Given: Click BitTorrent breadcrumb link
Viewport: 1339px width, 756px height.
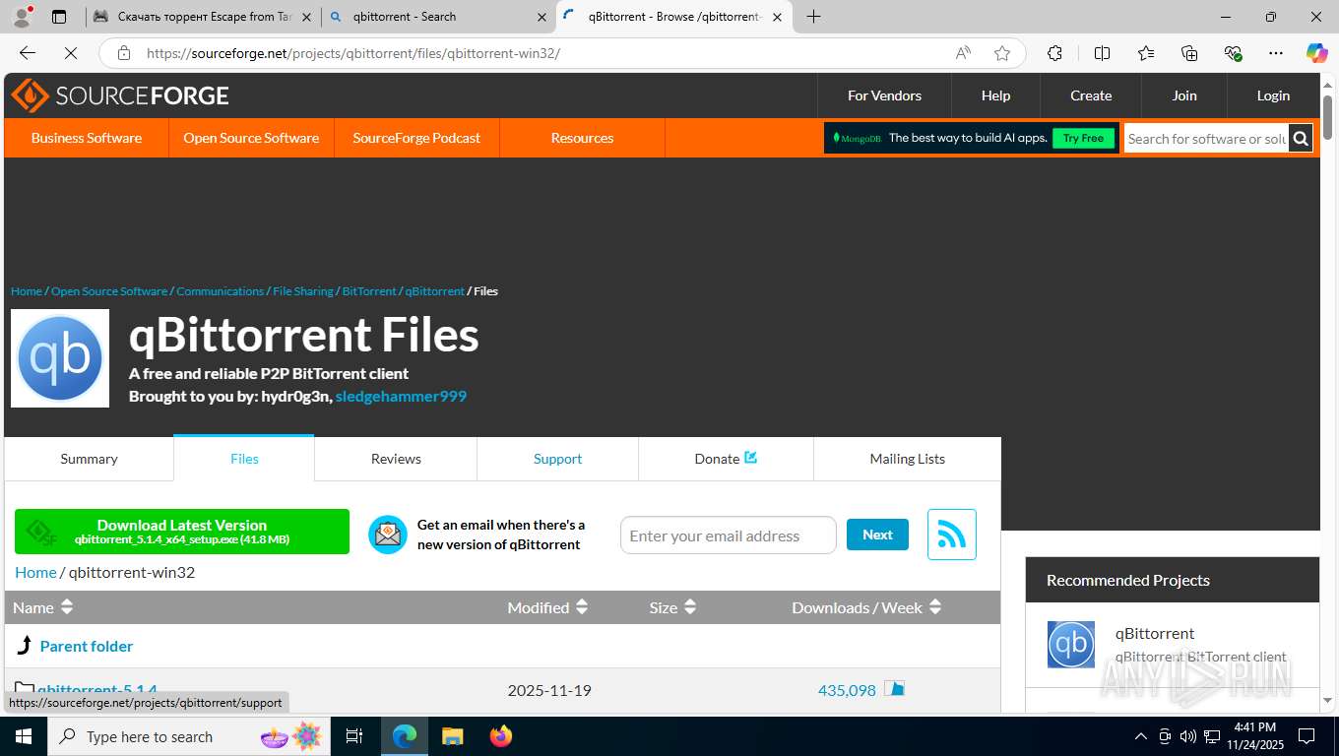Looking at the screenshot, I should (369, 291).
